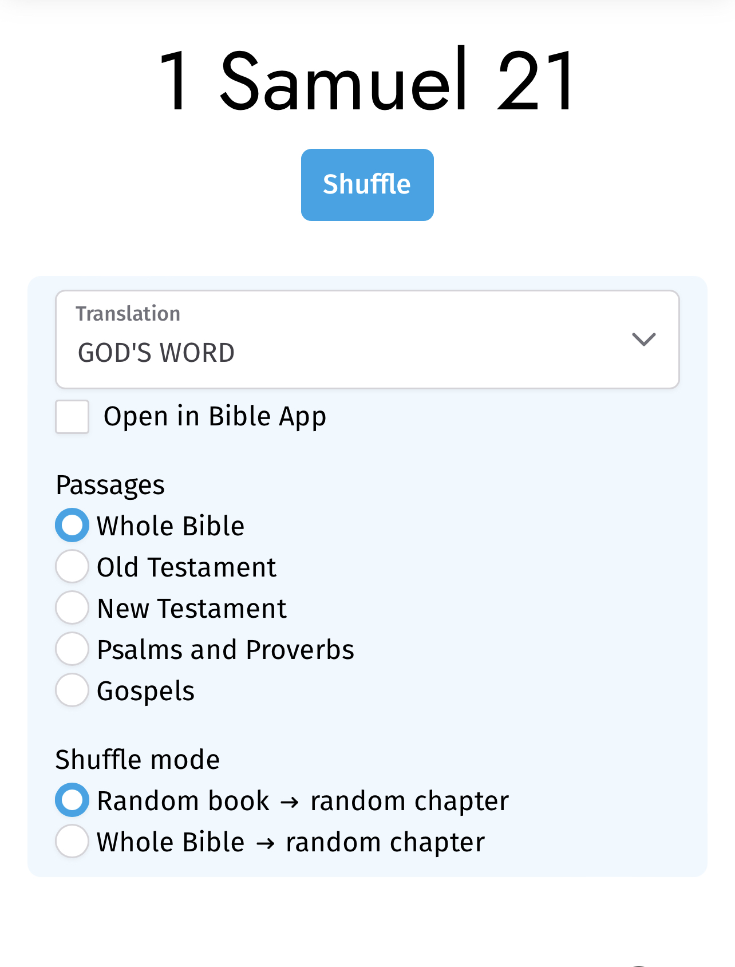Open the 1 Samuel 21 chapter heading link
735x967 pixels.
[x=367, y=81]
